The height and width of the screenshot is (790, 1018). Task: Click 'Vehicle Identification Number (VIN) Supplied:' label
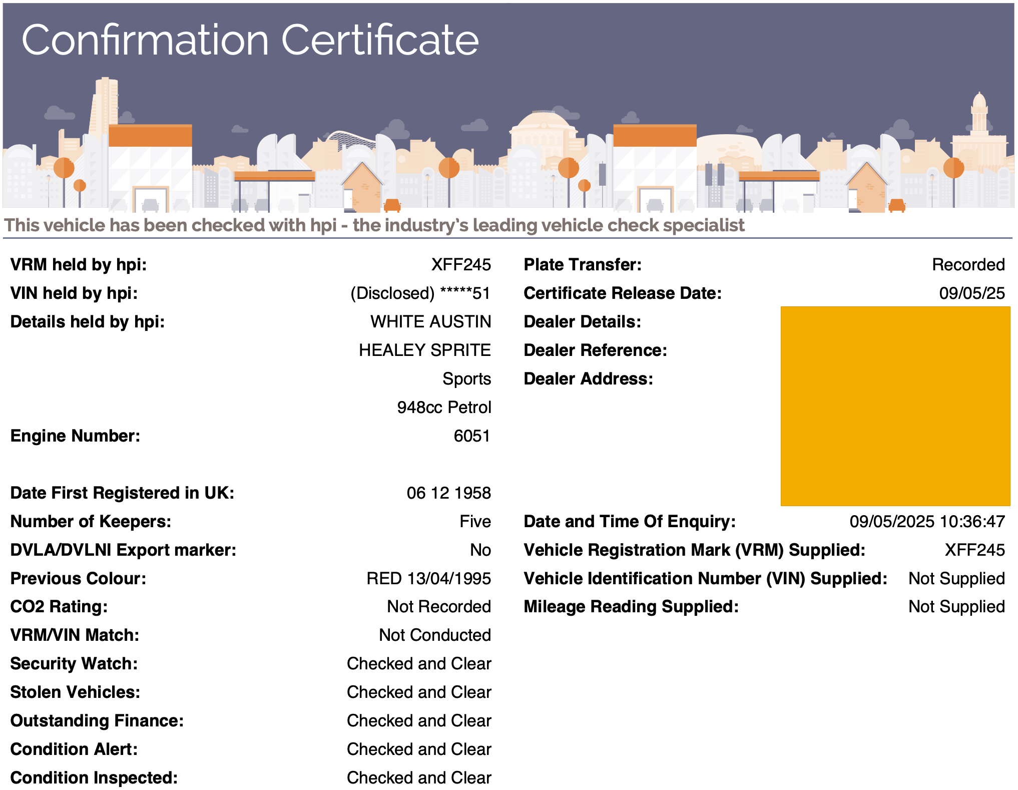click(x=705, y=578)
